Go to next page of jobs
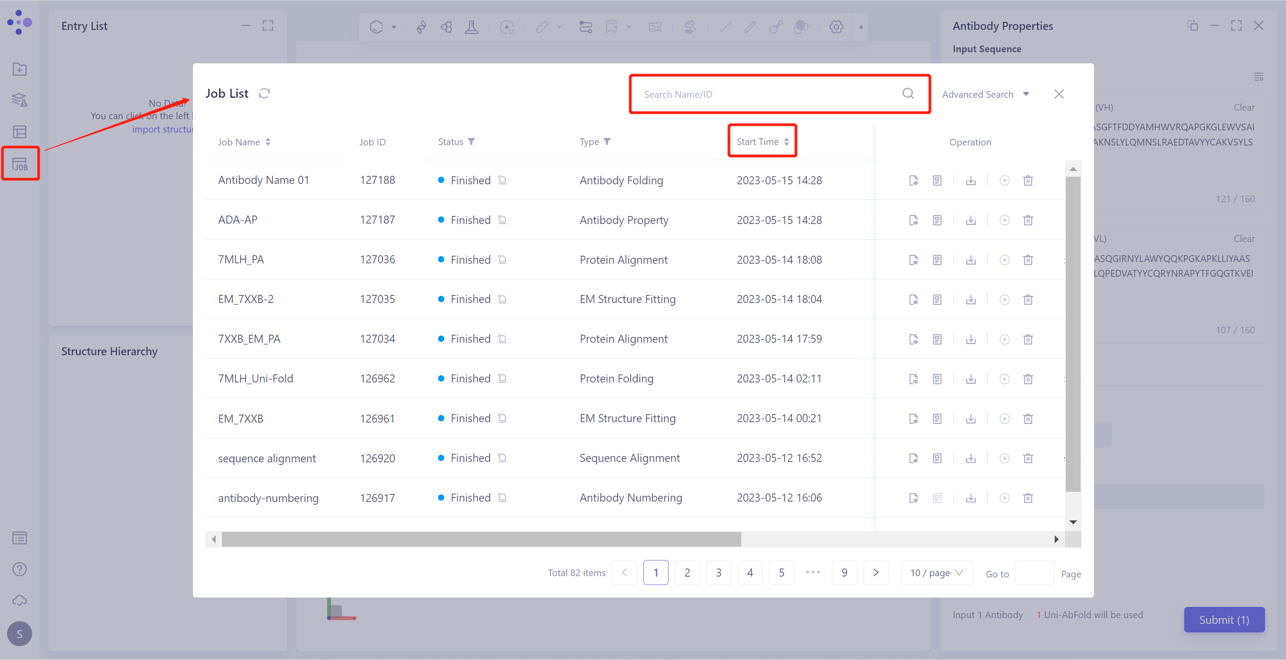This screenshot has height=660, width=1286. (875, 573)
